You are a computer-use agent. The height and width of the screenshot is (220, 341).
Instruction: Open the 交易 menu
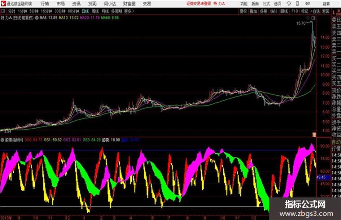click(147, 4)
